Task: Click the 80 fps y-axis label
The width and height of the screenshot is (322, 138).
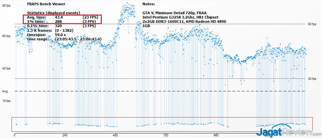Action: pyautogui.click(x=6, y=6)
